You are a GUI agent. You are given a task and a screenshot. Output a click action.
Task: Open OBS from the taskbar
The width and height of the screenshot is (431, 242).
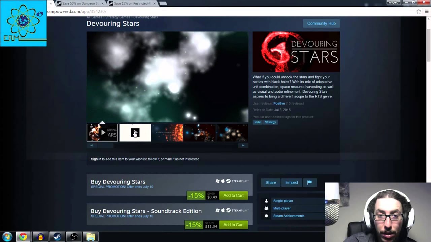click(74, 237)
